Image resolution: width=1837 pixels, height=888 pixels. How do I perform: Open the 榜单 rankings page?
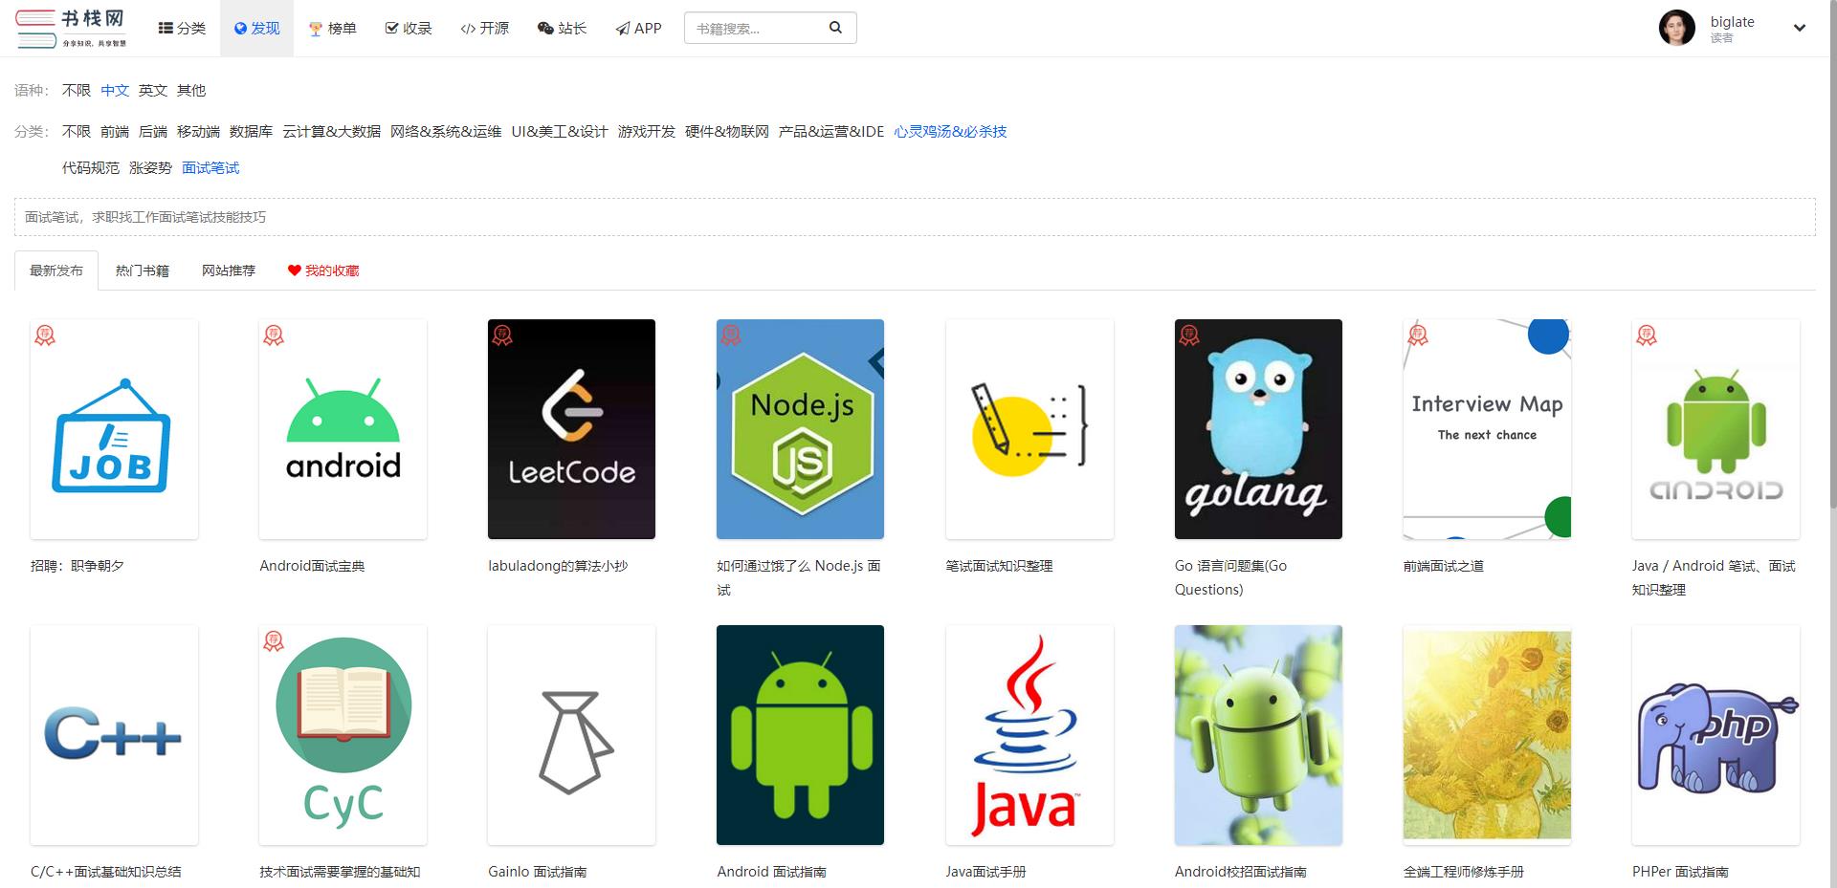[332, 29]
